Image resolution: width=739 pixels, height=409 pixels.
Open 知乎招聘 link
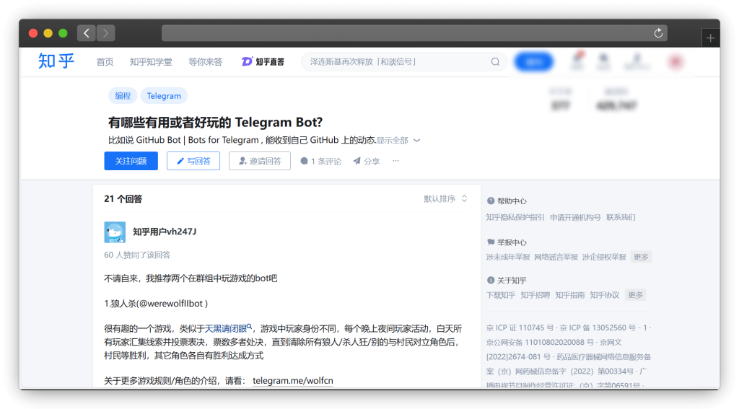[535, 295]
